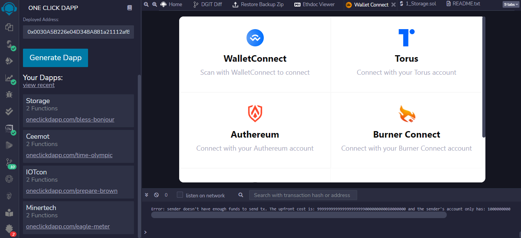The image size is (521, 238).
Task: Click the transaction hash search field
Action: (x=303, y=195)
